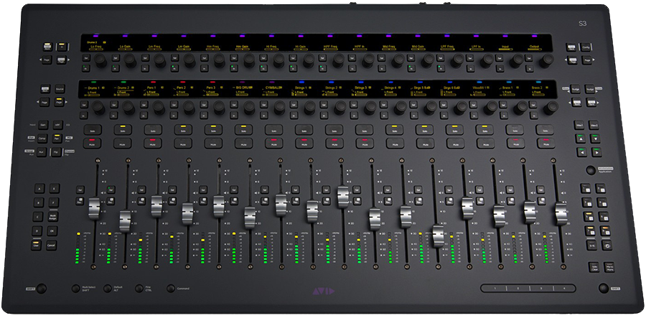Select the Aux function key
This screenshot has width=646, height=318.
point(42,152)
